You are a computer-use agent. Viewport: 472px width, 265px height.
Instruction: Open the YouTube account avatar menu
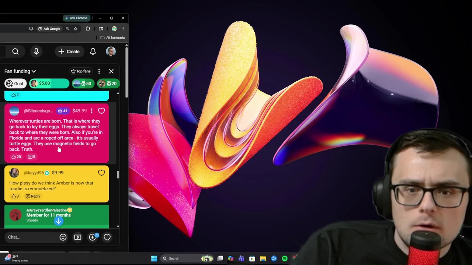click(111, 52)
